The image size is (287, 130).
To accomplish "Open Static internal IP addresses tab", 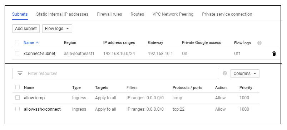I will (x=62, y=14).
